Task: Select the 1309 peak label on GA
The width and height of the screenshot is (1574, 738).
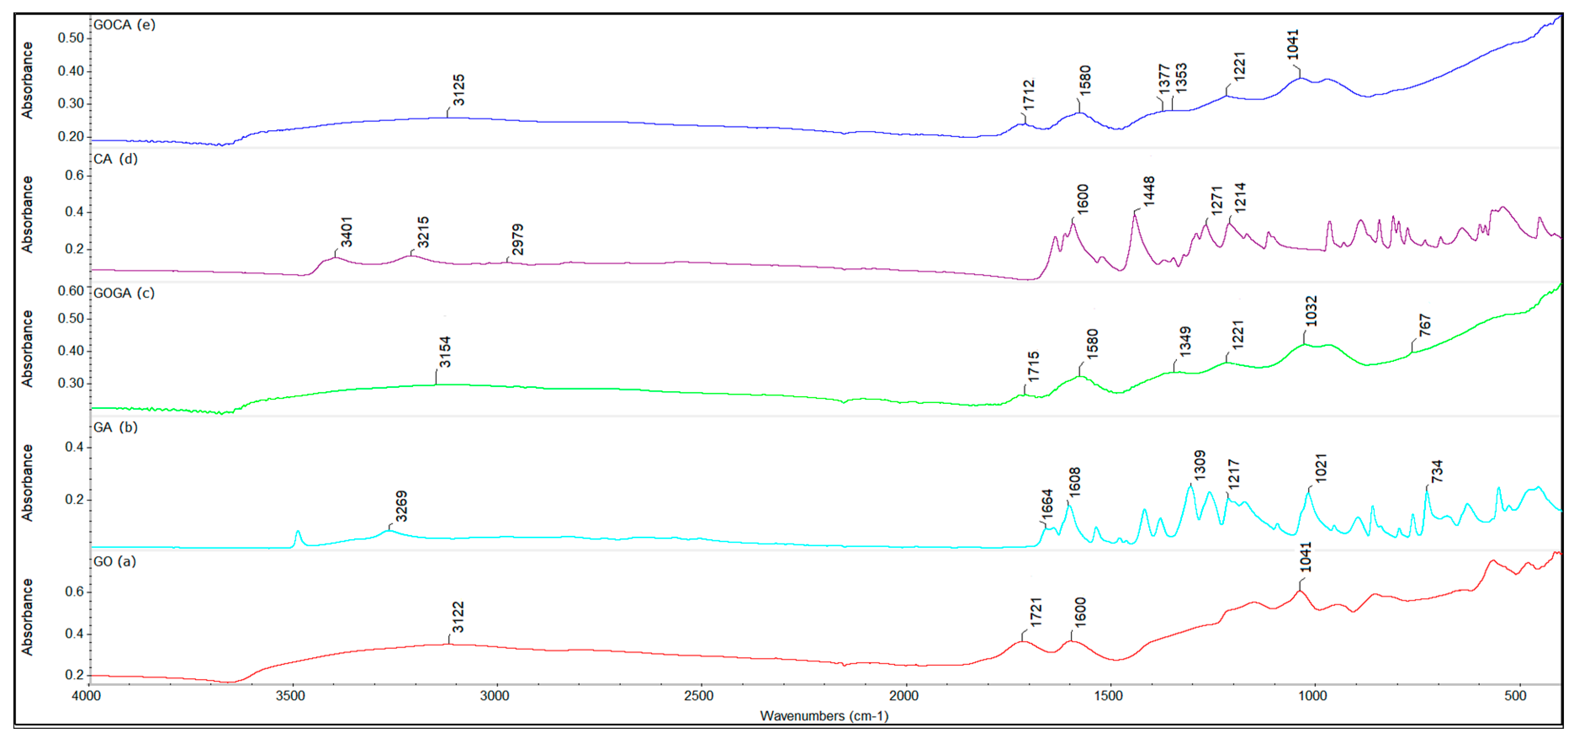Action: [x=1200, y=466]
